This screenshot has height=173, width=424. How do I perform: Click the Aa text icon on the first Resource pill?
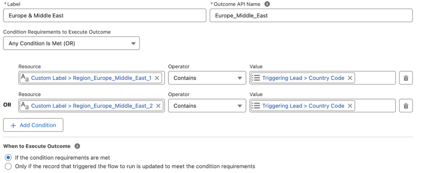tap(24, 78)
